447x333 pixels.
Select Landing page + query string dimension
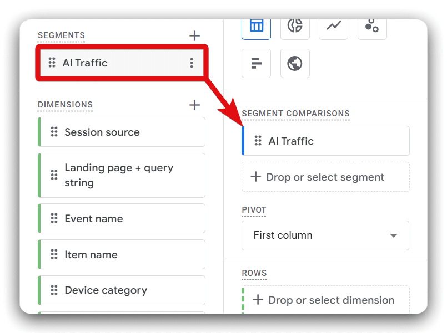(x=122, y=175)
